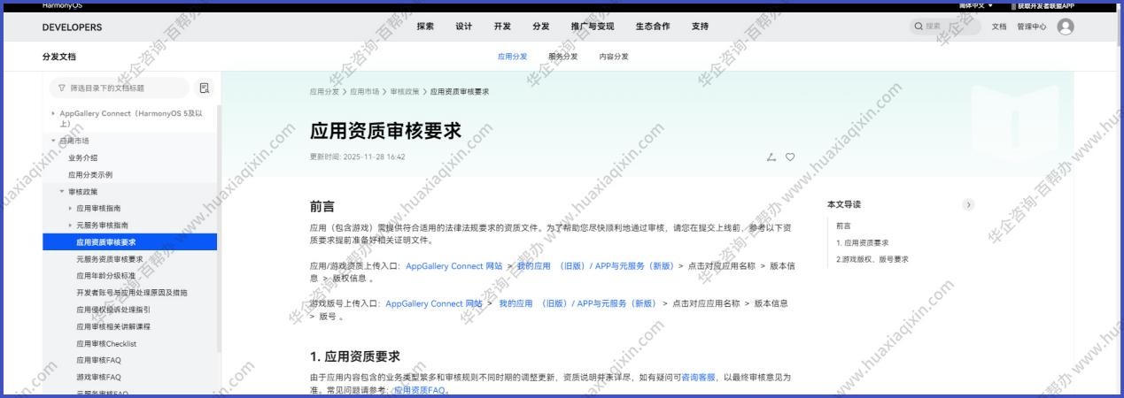Click the heart favorite icon

790,157
